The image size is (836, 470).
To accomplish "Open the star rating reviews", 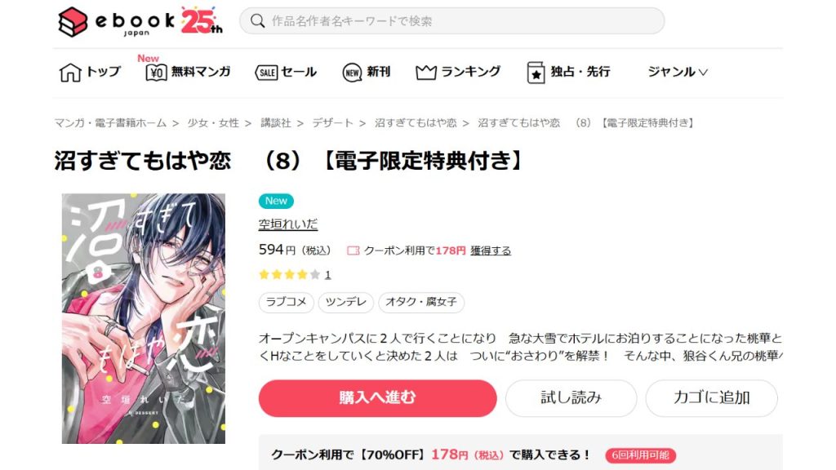I will click(x=295, y=275).
